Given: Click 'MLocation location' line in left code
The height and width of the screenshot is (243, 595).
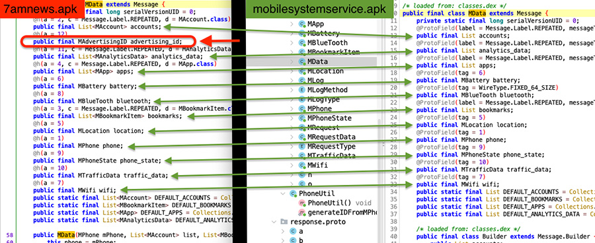Looking at the screenshot, I should (x=89, y=131).
